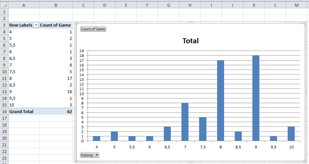Select pivot row label 8,5
Image resolution: width=309 pixels, height=164 pixels.
[x=24, y=85]
